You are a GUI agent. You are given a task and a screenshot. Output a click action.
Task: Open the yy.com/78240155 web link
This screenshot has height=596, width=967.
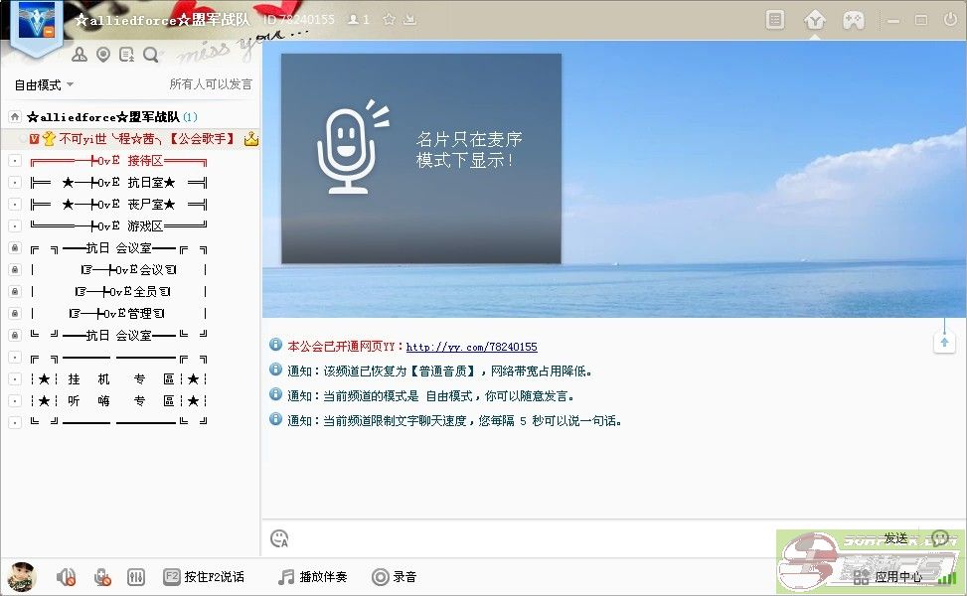click(x=471, y=347)
